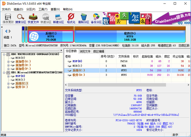Screen dimensions: 191x137
Task: Open the 分区(P) menu
Action: pos(31,9)
